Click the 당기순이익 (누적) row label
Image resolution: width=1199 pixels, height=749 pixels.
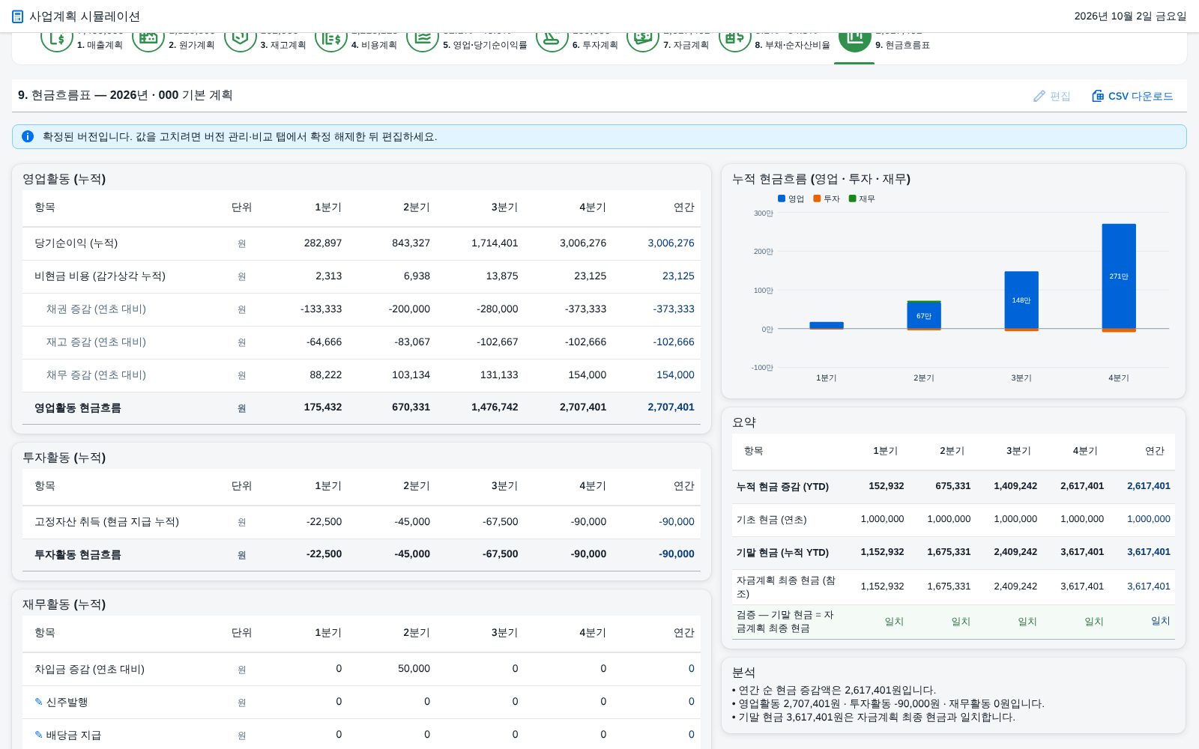tap(76, 243)
